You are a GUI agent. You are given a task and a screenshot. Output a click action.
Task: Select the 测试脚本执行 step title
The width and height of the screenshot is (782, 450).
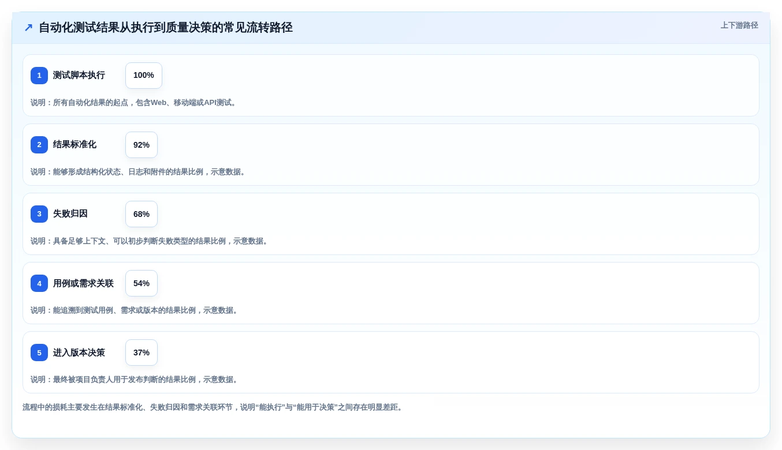pyautogui.click(x=79, y=76)
